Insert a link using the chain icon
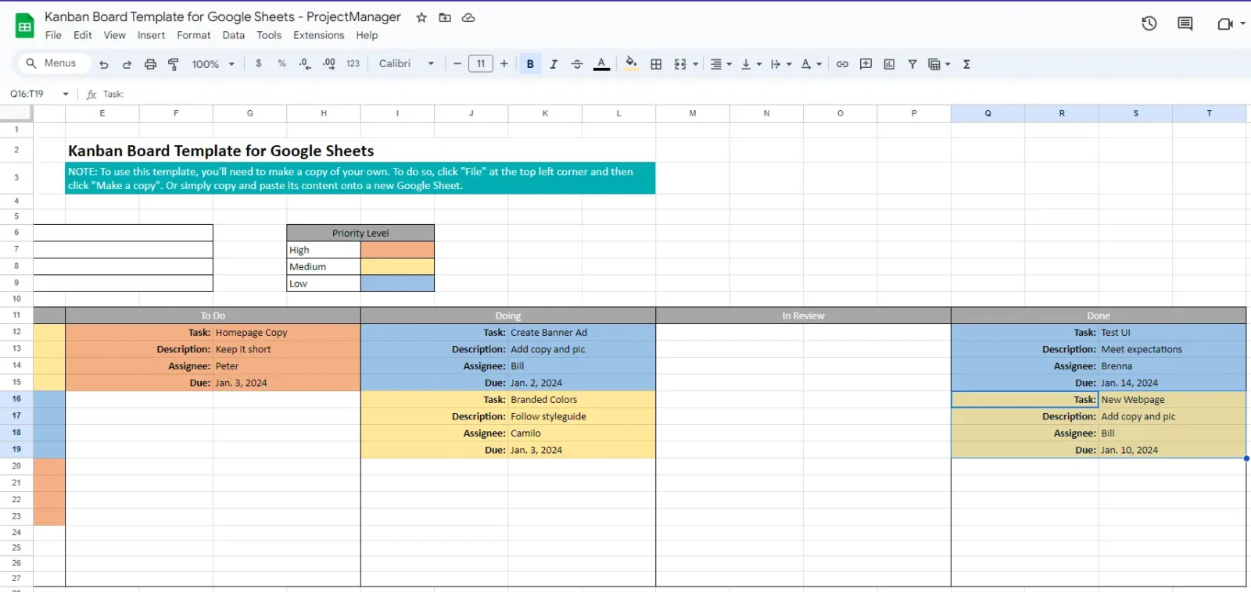 842,64
